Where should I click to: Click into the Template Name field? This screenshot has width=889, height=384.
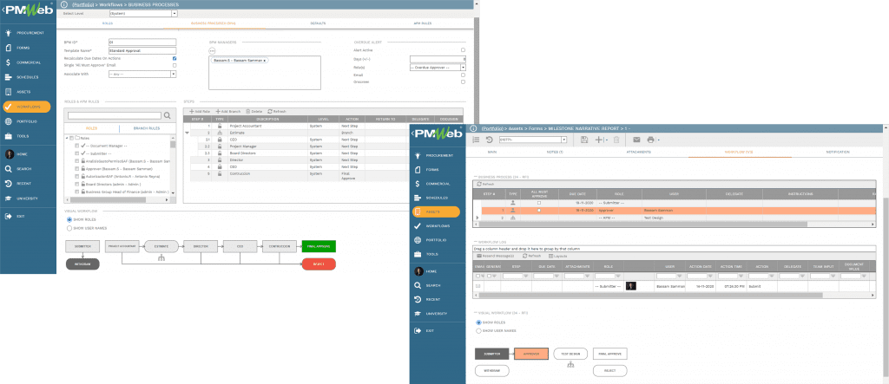(x=142, y=50)
